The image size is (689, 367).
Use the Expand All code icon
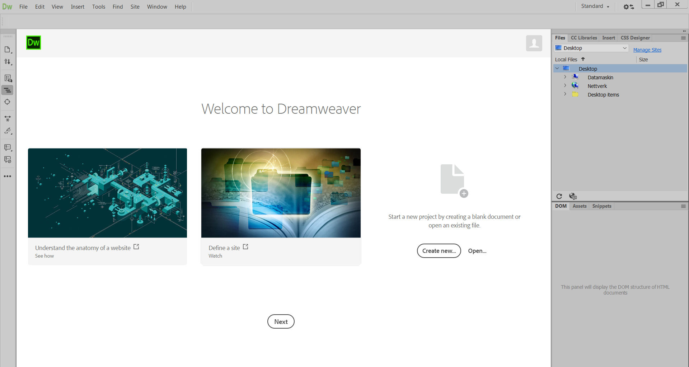click(8, 118)
